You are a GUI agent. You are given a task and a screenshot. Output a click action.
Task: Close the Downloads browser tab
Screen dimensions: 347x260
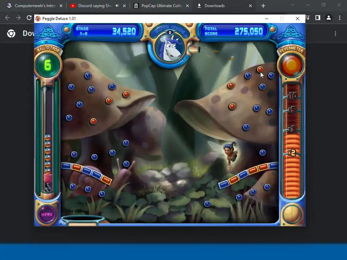coord(250,6)
